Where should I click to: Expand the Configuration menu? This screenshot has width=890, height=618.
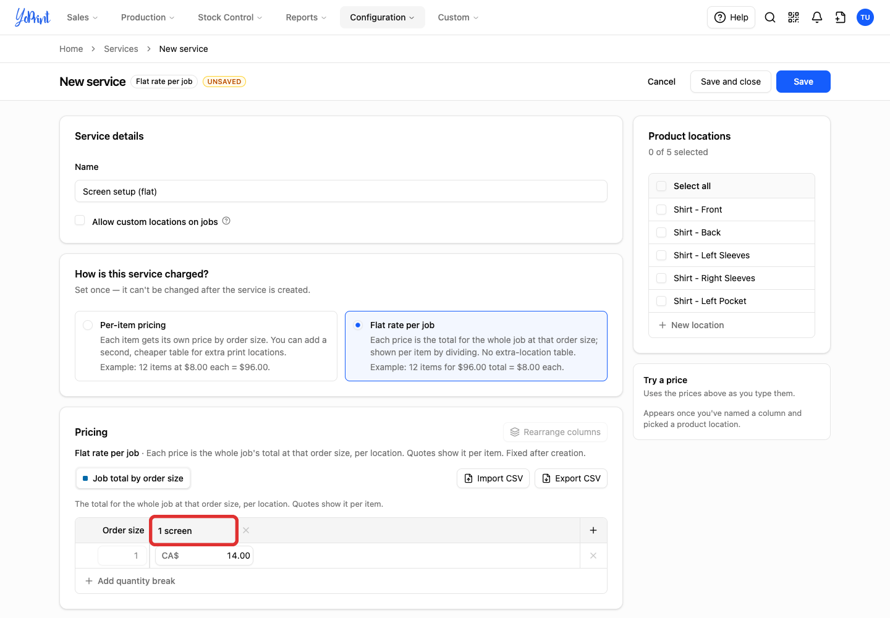(x=383, y=17)
